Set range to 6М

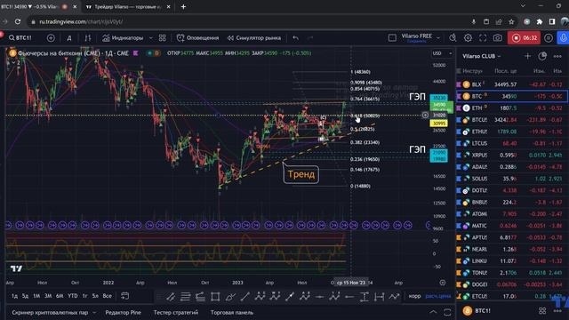pos(60,296)
